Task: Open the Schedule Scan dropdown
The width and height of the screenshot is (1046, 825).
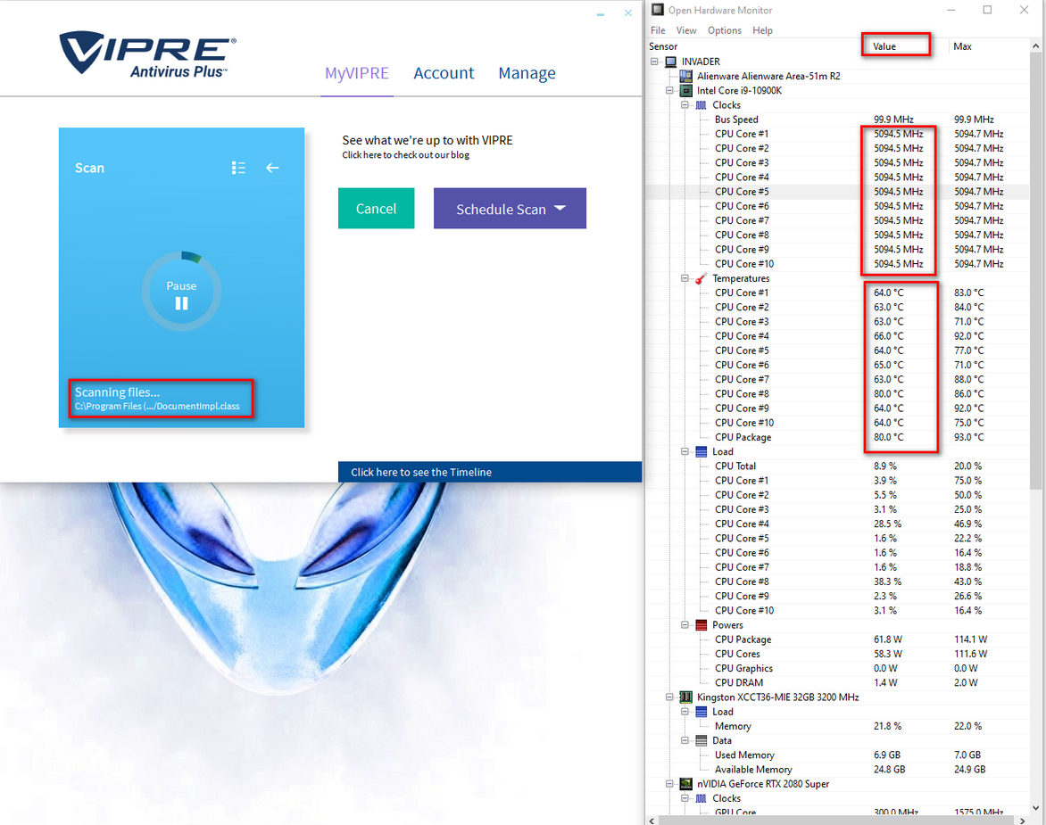Action: coord(510,209)
